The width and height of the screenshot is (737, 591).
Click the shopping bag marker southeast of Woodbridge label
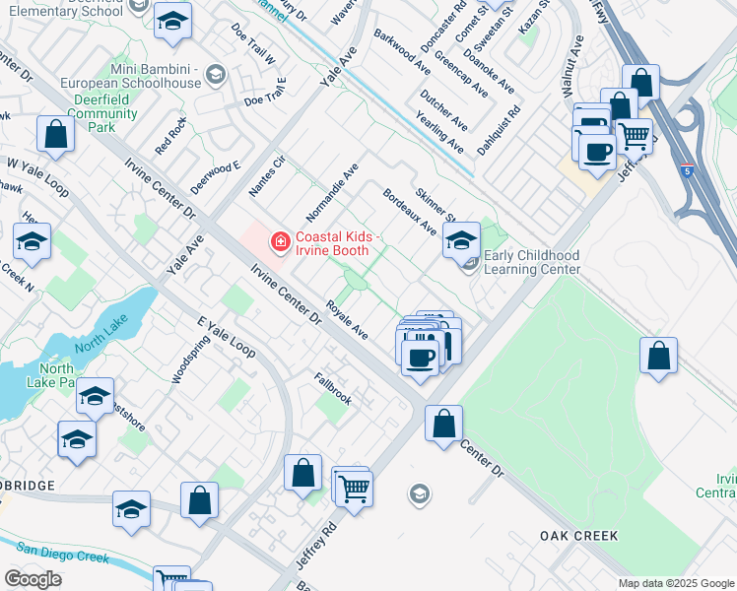click(199, 500)
